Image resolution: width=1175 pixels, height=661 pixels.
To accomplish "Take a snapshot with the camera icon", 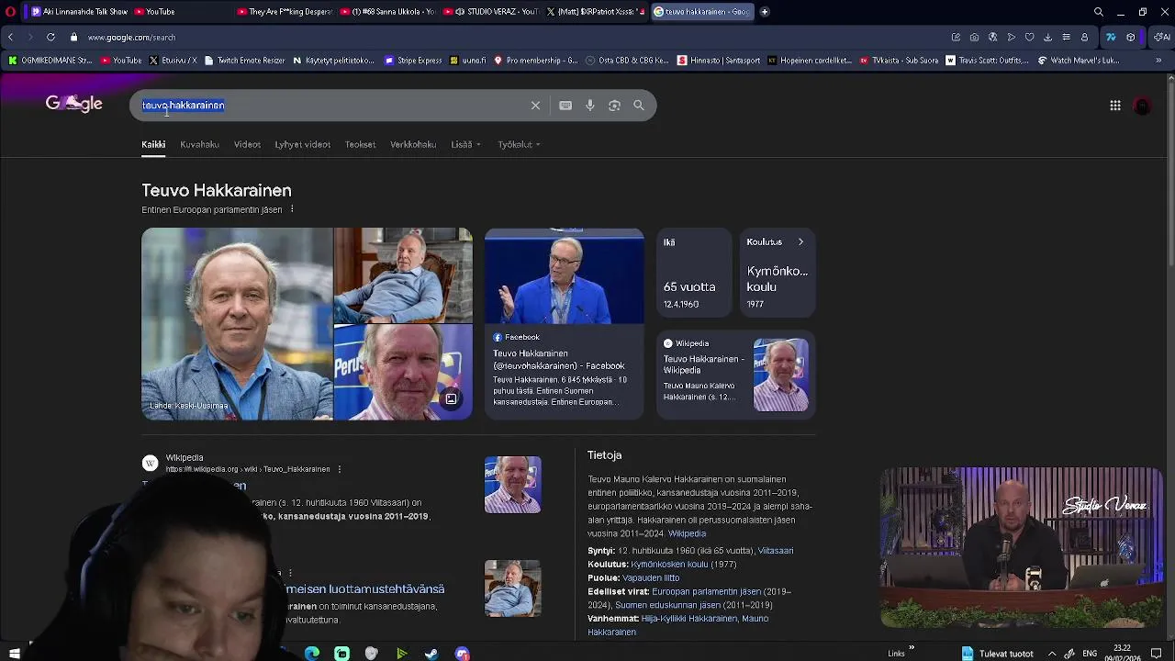I will [974, 38].
